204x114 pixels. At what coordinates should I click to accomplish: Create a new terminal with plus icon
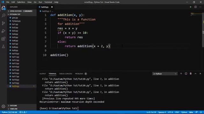pos(181,74)
